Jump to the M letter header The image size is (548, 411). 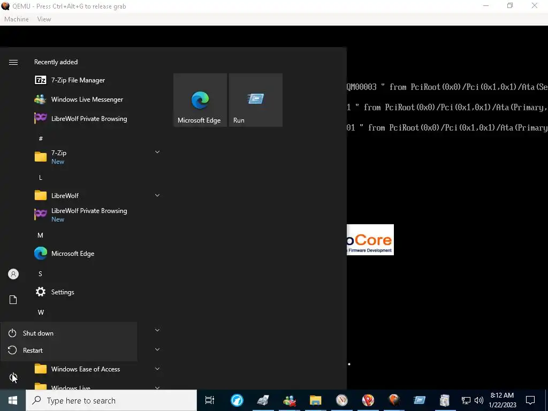click(41, 235)
